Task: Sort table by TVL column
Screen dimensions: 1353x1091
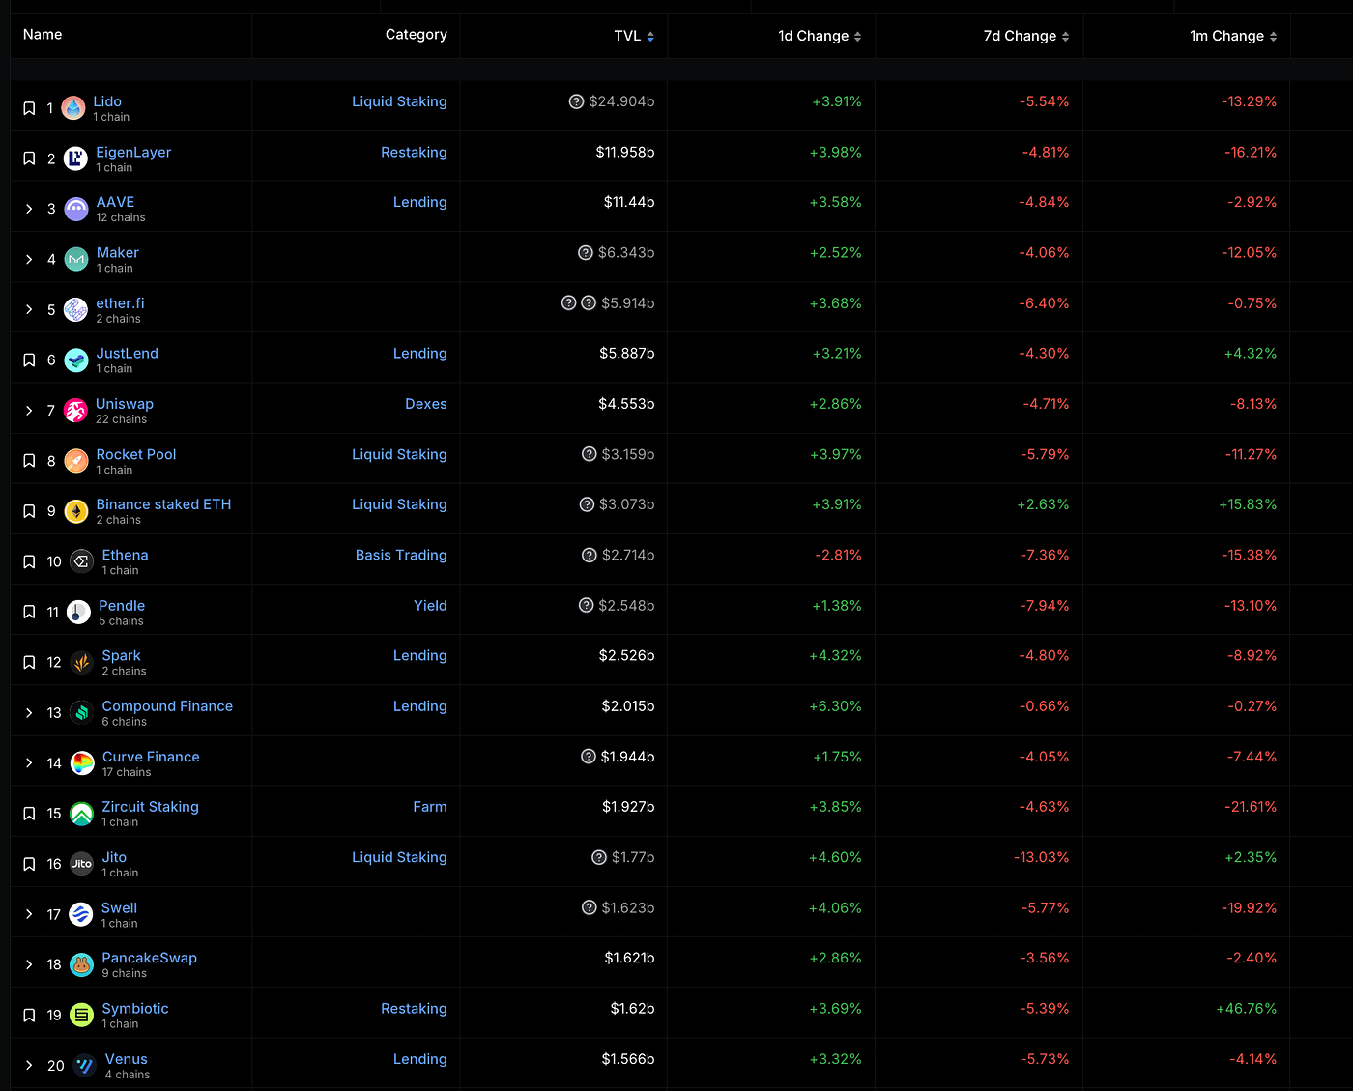Action: coord(634,36)
